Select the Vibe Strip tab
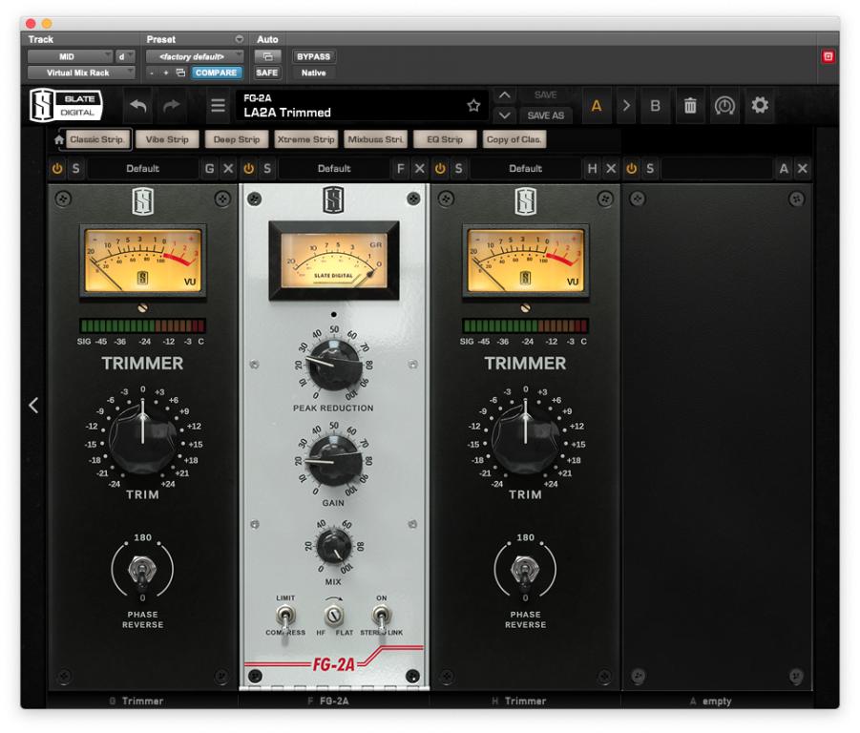This screenshot has height=733, width=860. pyautogui.click(x=167, y=139)
